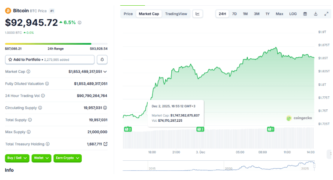Open the line chart type icon
The image size is (333, 180).
tap(198, 14)
